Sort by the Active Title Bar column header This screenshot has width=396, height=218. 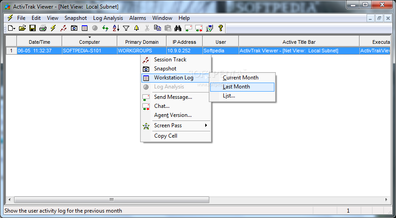coord(299,42)
